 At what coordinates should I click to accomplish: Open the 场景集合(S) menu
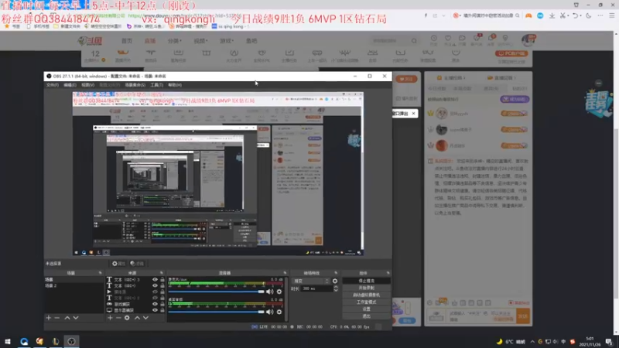tap(135, 85)
